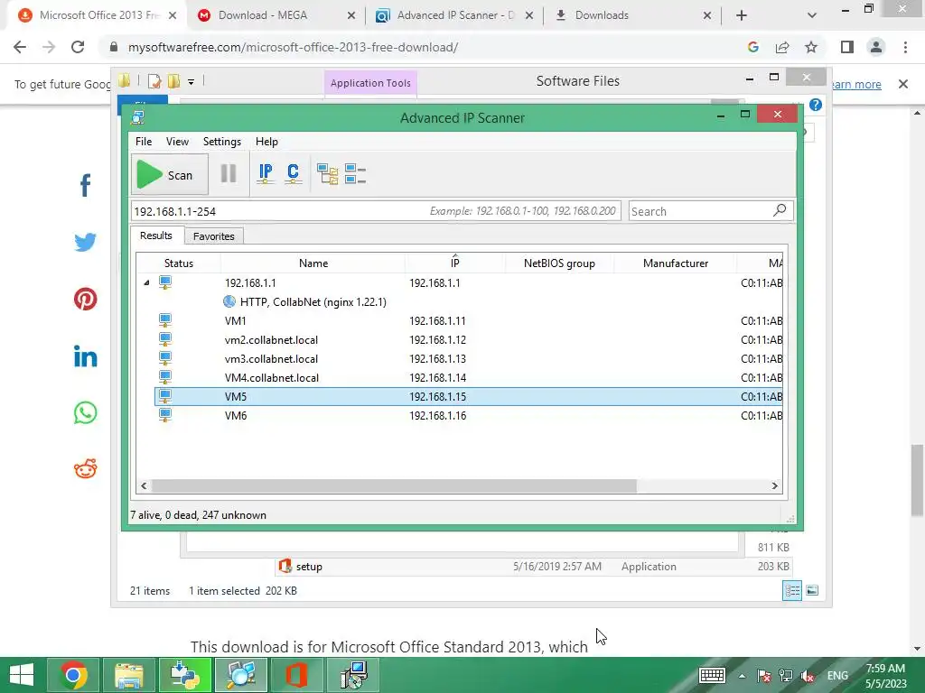Start scan with the green Scan button
Screen dimensions: 925x693
coord(169,174)
